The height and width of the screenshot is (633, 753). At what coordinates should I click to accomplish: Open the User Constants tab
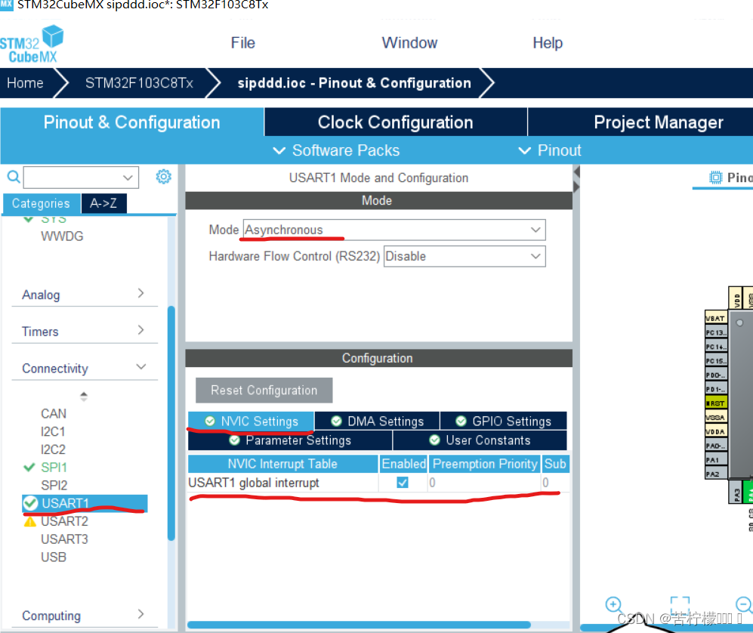coord(480,440)
